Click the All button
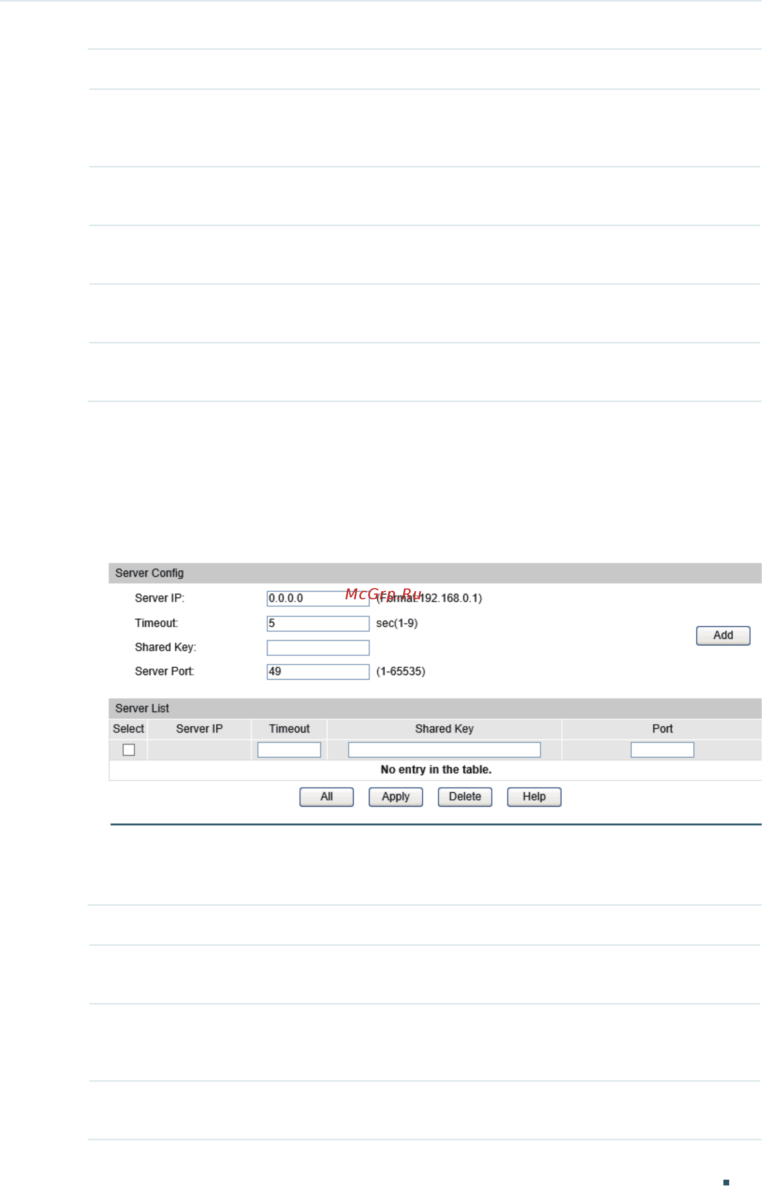This screenshot has height=1187, width=762. click(327, 797)
